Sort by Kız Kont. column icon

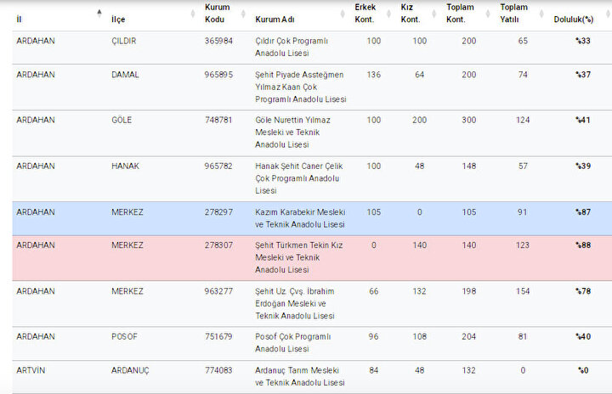(x=433, y=14)
